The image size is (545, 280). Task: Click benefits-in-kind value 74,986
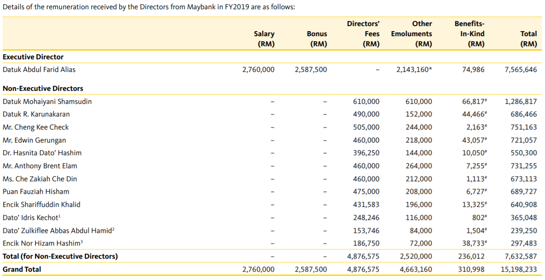point(473,69)
